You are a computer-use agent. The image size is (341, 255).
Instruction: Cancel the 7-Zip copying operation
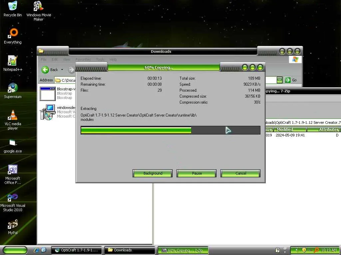tap(240, 173)
